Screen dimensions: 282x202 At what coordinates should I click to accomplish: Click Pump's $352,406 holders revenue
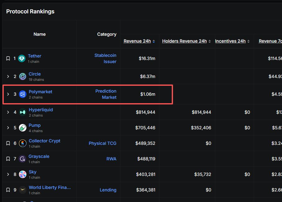click(x=201, y=128)
